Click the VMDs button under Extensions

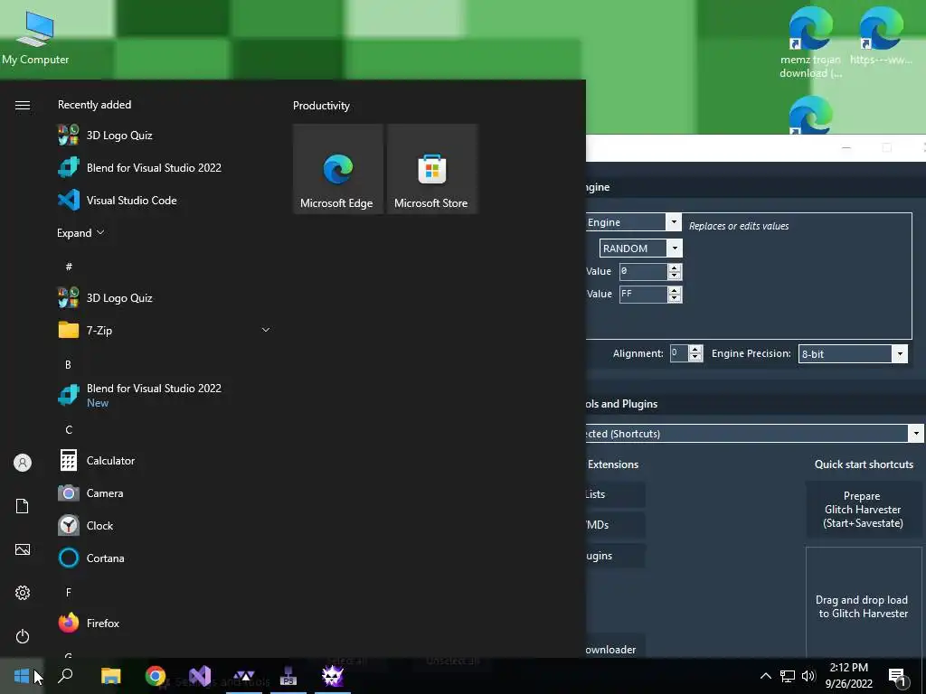click(x=615, y=525)
